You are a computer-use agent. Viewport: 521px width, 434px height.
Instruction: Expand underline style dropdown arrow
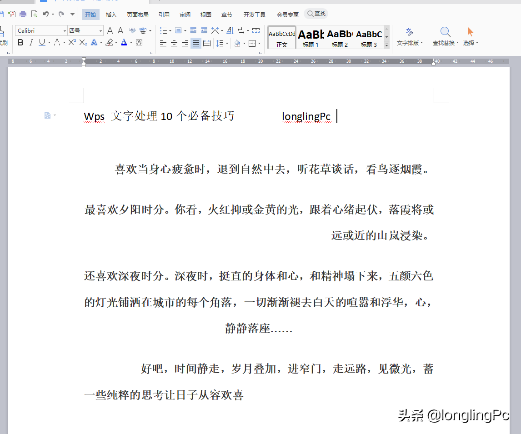[49, 43]
